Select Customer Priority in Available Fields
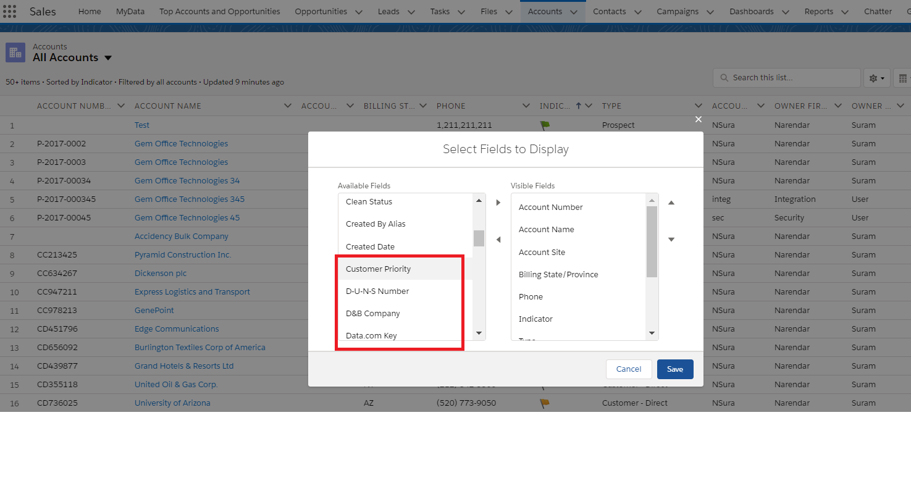This screenshot has width=911, height=486. point(405,269)
